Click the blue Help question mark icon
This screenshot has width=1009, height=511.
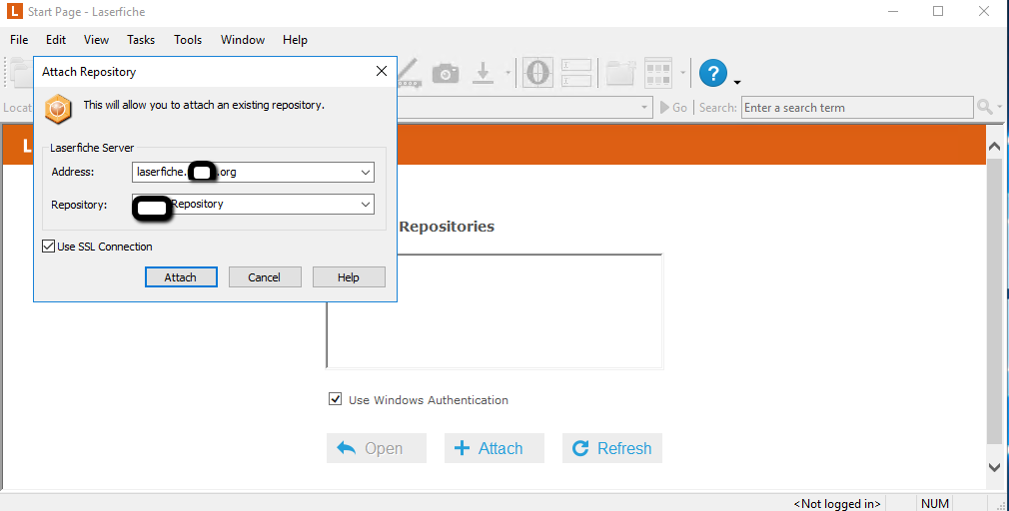(713, 73)
